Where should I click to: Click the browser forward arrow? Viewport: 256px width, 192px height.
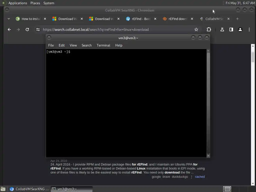(x=18, y=29)
